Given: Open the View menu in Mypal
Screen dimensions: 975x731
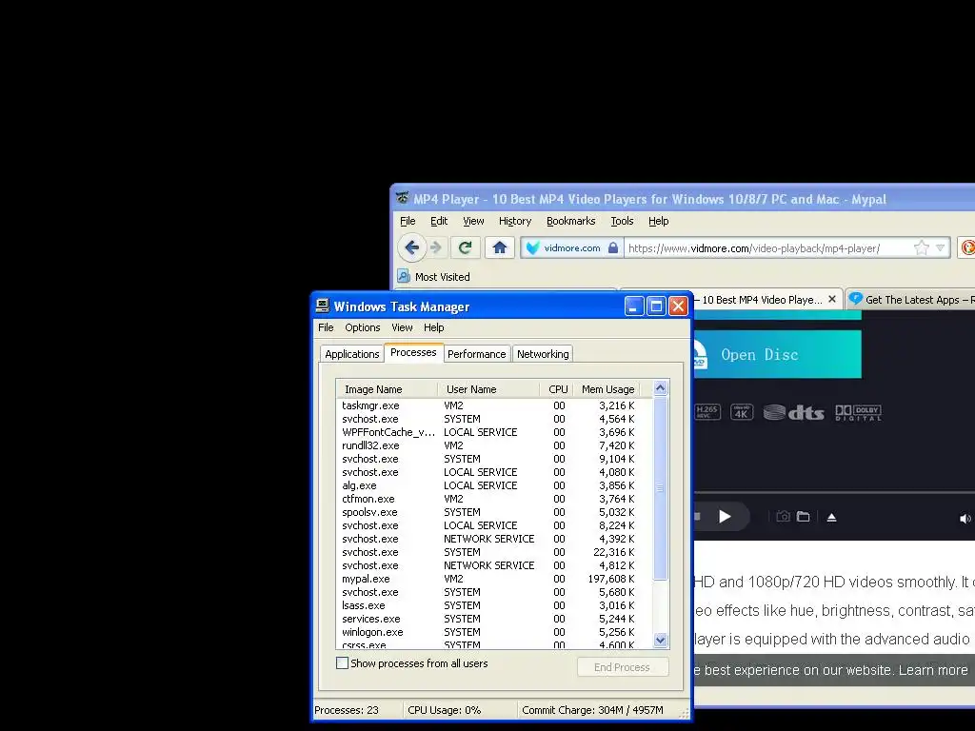Looking at the screenshot, I should point(473,221).
